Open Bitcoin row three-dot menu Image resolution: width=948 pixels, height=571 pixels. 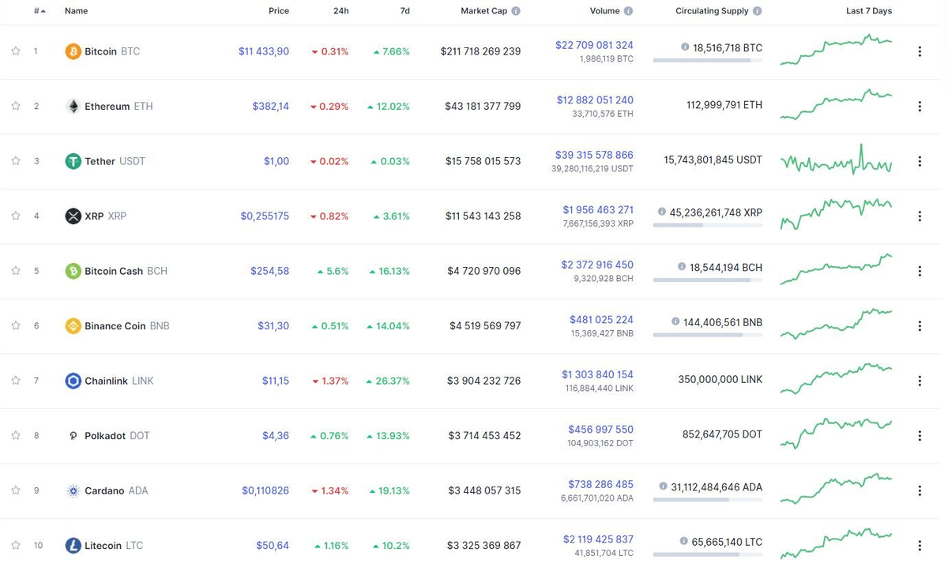pyautogui.click(x=920, y=51)
